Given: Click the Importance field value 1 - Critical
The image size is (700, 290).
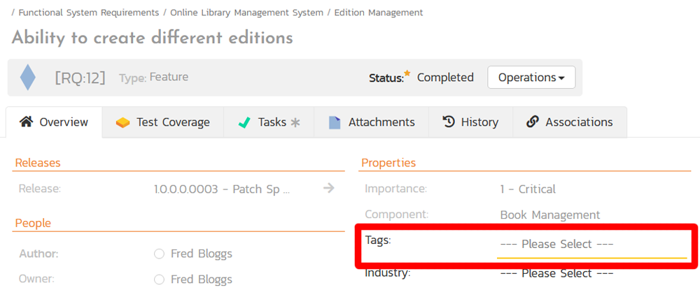Looking at the screenshot, I should (x=528, y=189).
